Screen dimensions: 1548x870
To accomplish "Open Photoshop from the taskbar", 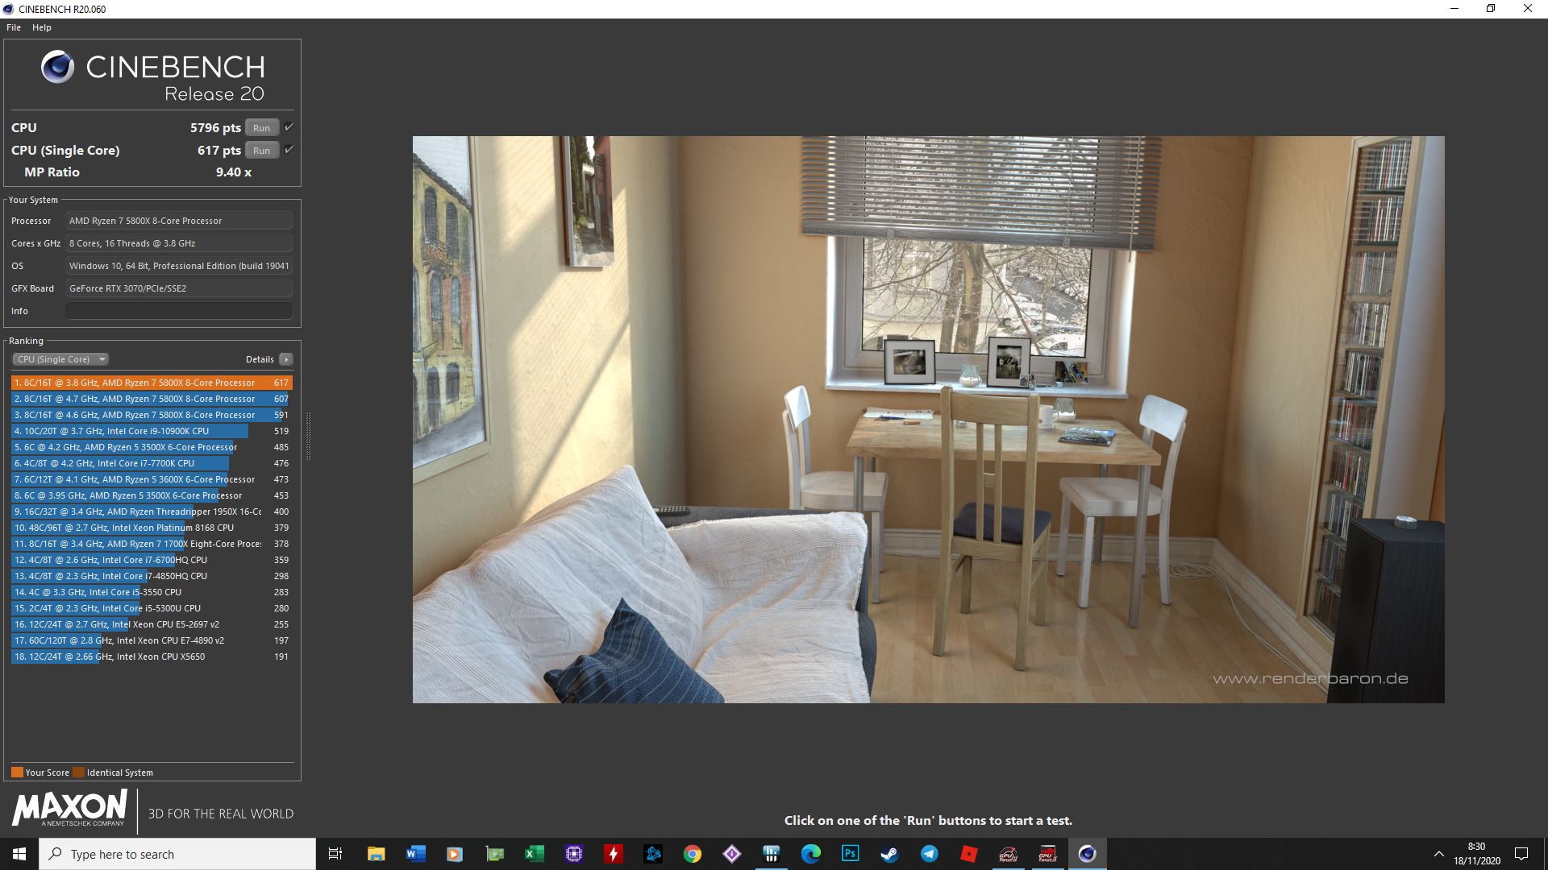I will coord(850,854).
